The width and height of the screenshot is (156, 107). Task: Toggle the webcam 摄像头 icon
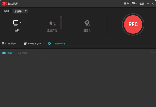87,23
